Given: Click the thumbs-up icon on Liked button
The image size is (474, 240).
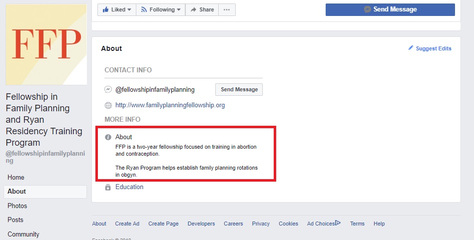Looking at the screenshot, I should (x=105, y=9).
